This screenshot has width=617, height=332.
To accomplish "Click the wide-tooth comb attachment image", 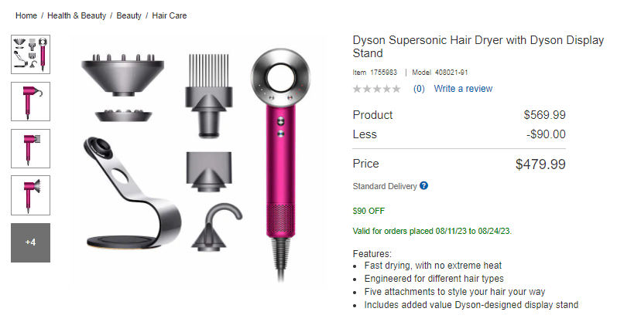I will point(208,97).
